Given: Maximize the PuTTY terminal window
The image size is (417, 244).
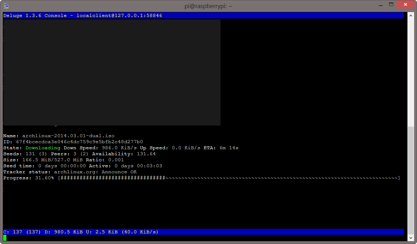Looking at the screenshot, I should coord(391,5).
